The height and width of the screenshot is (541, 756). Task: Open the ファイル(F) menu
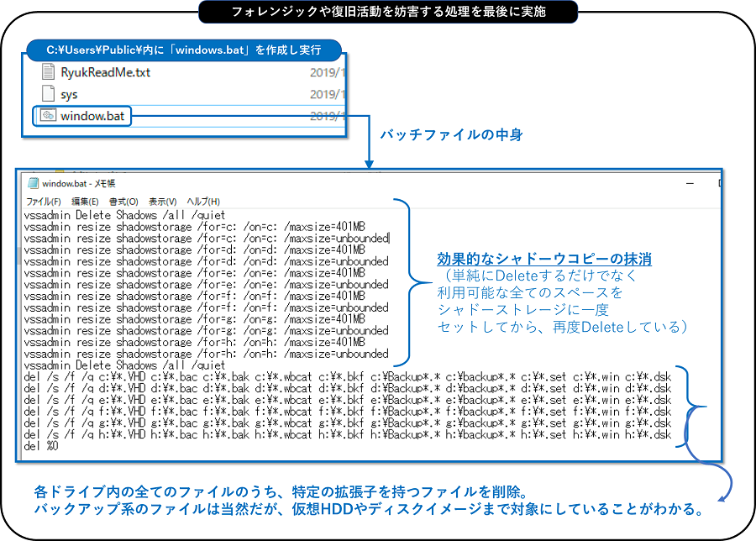[43, 202]
